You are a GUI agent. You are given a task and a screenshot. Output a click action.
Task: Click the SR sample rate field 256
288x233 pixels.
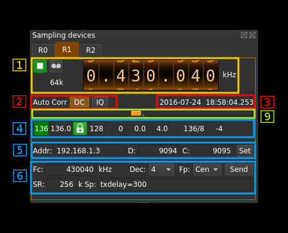coord(62,184)
